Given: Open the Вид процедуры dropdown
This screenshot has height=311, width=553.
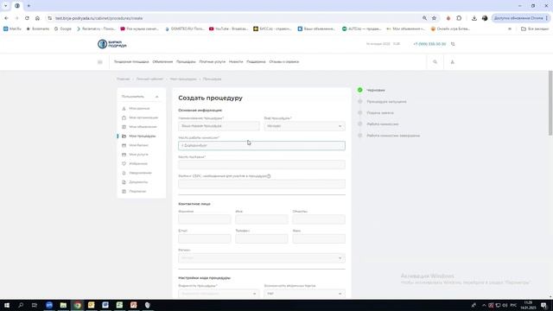Looking at the screenshot, I should click(x=305, y=126).
